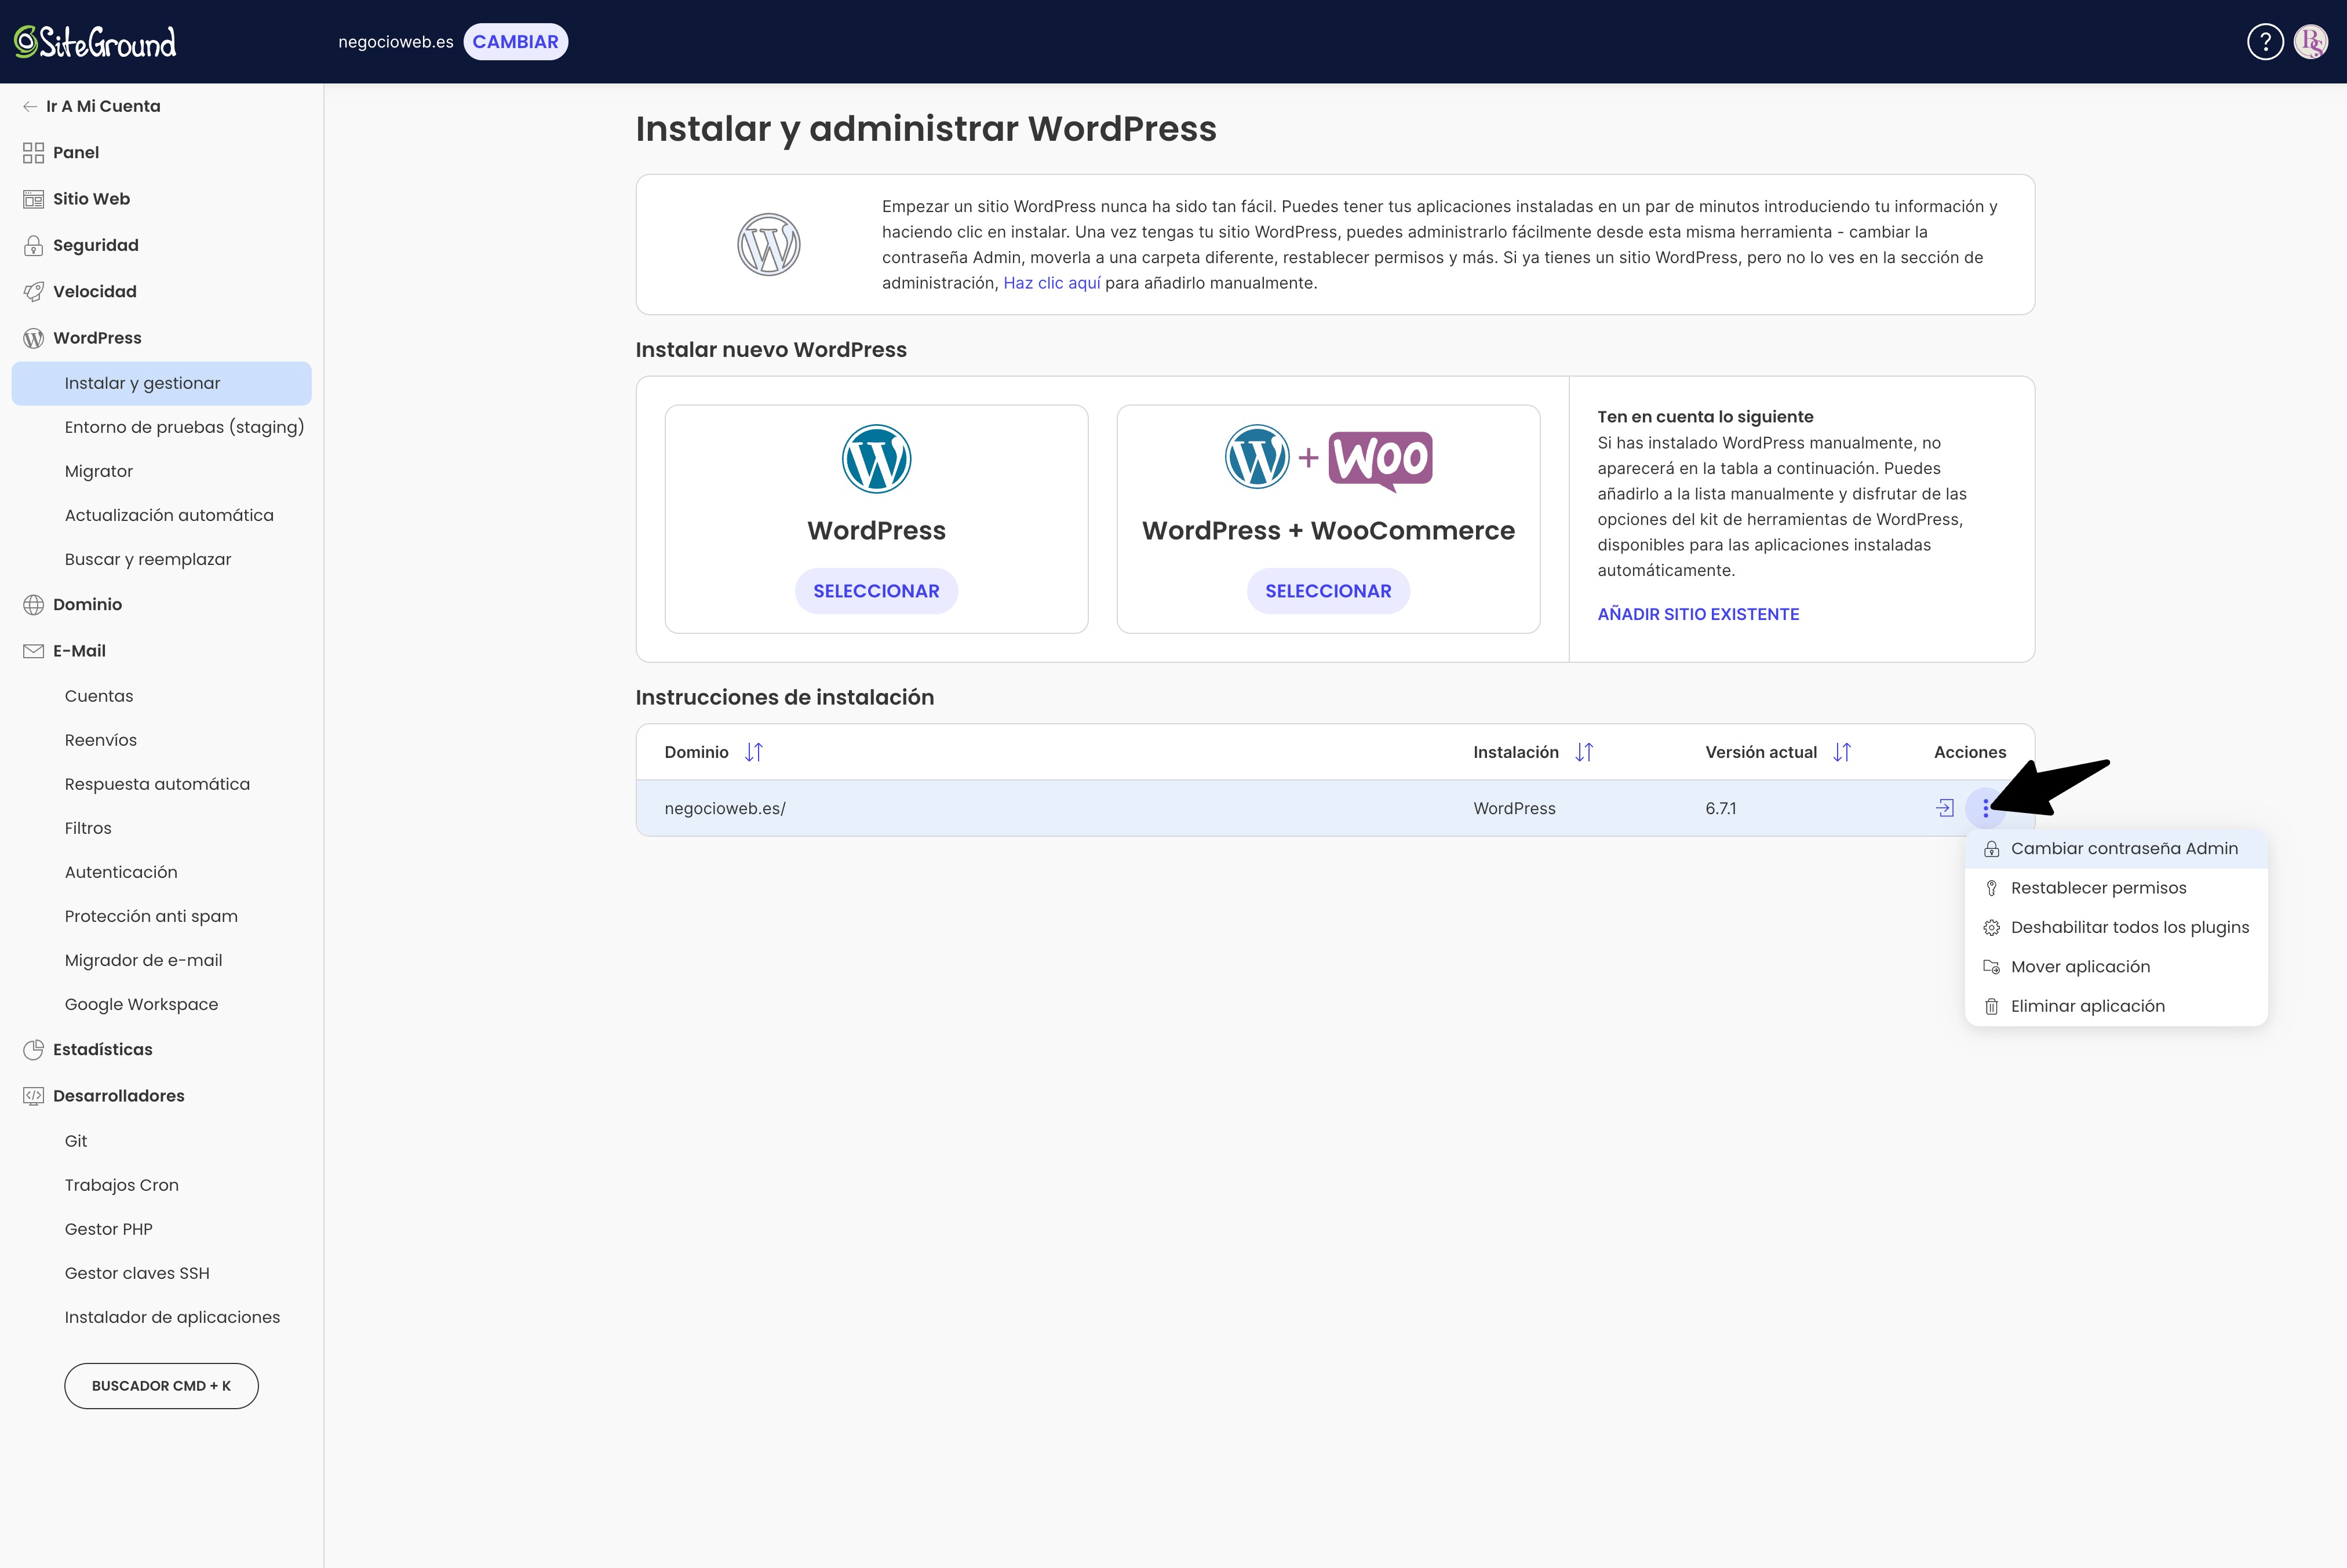Click the Panel grid icon in sidebar

(33, 152)
